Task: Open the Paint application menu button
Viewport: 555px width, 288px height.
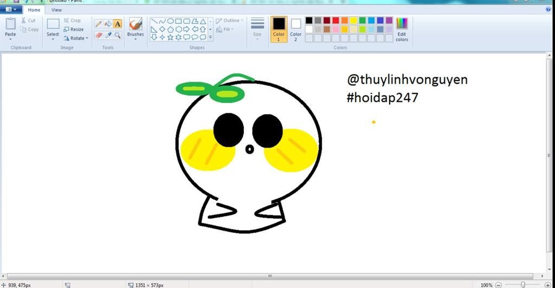Action: click(x=11, y=10)
